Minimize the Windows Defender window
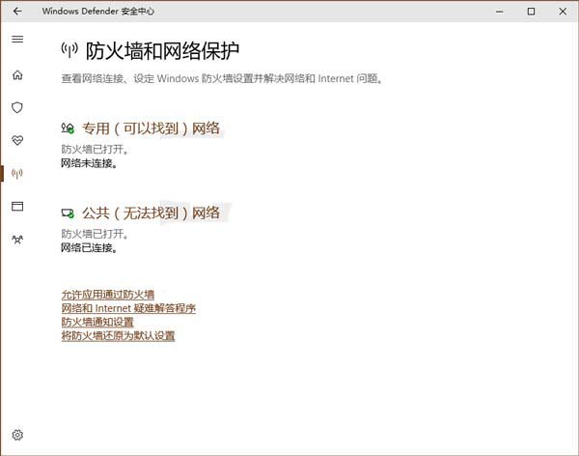The width and height of the screenshot is (579, 456). 500,12
